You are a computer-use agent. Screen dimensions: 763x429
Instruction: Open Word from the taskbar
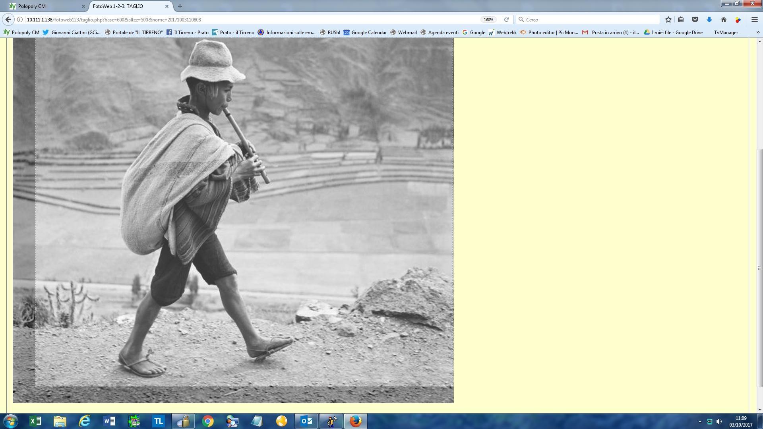(x=109, y=421)
